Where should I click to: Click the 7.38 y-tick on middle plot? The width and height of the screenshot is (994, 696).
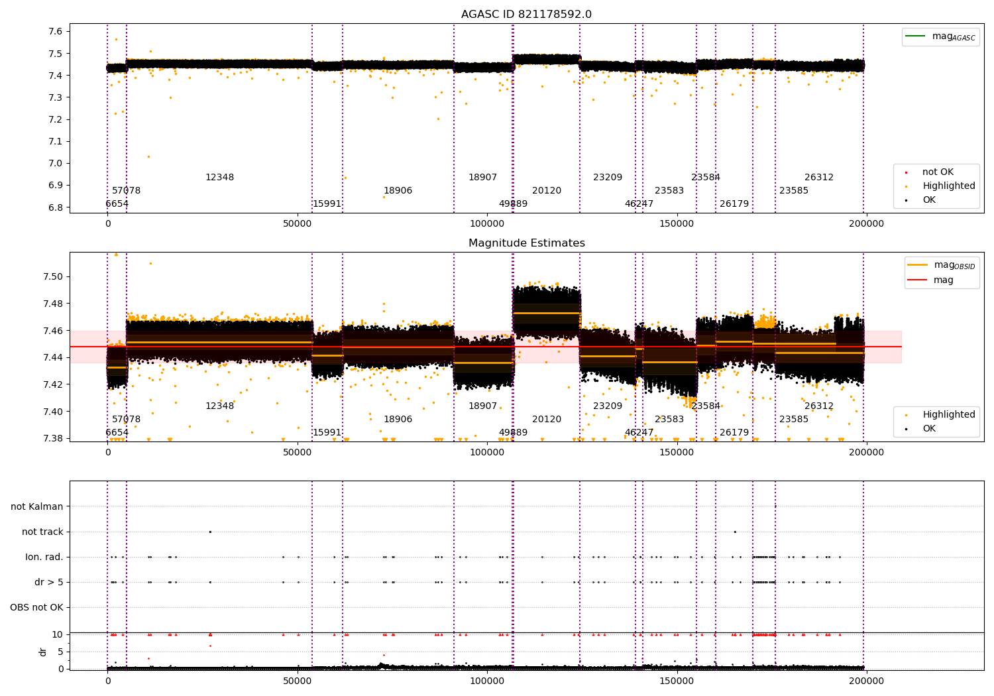(53, 439)
